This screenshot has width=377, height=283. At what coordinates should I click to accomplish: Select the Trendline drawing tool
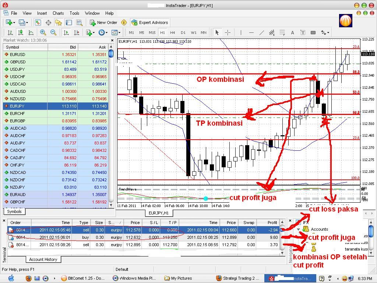262,32
